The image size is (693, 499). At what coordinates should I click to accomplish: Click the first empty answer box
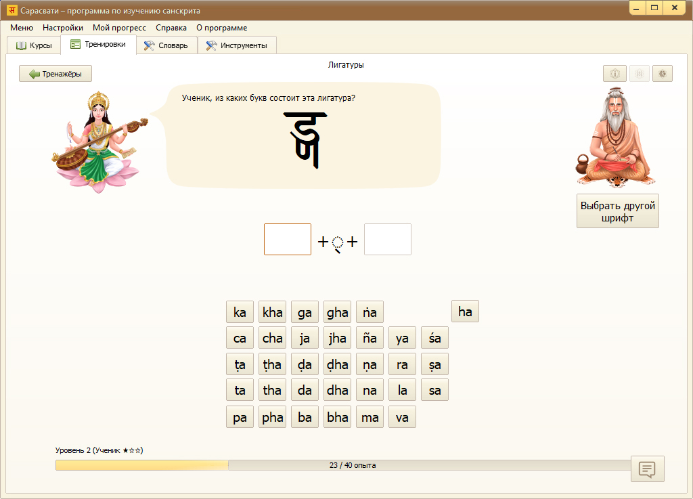tap(288, 240)
